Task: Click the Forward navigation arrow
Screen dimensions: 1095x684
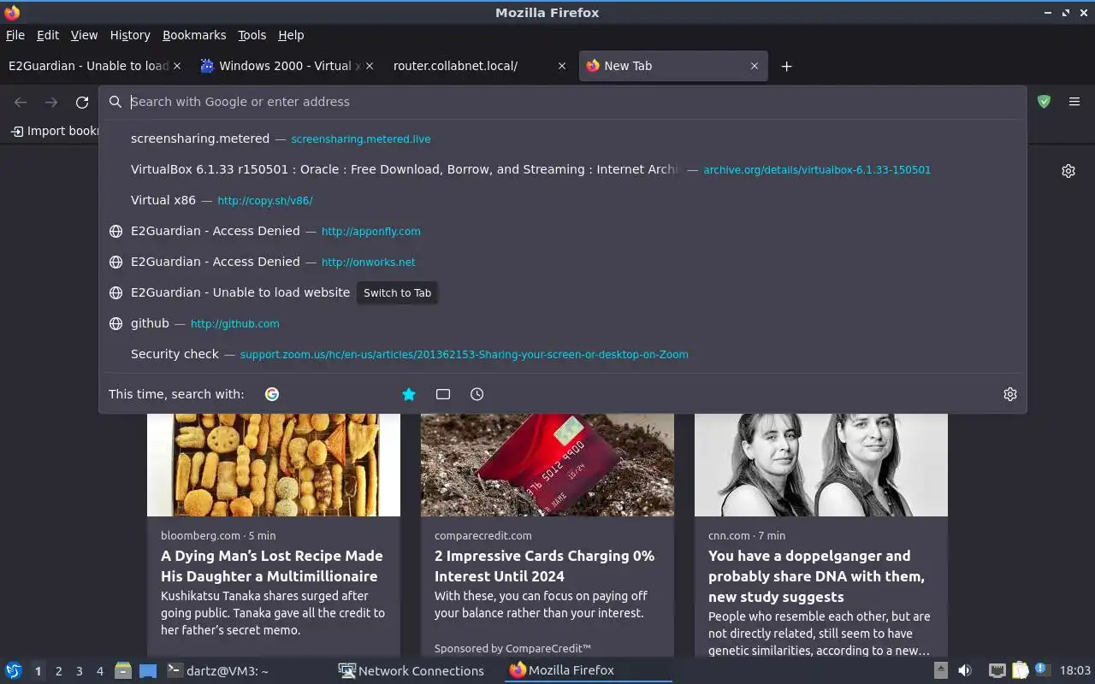Action: pos(51,102)
